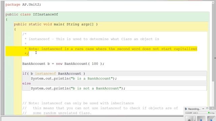
Task: Click the 'package AP.Unit2;' line
Action: pos(23,4)
